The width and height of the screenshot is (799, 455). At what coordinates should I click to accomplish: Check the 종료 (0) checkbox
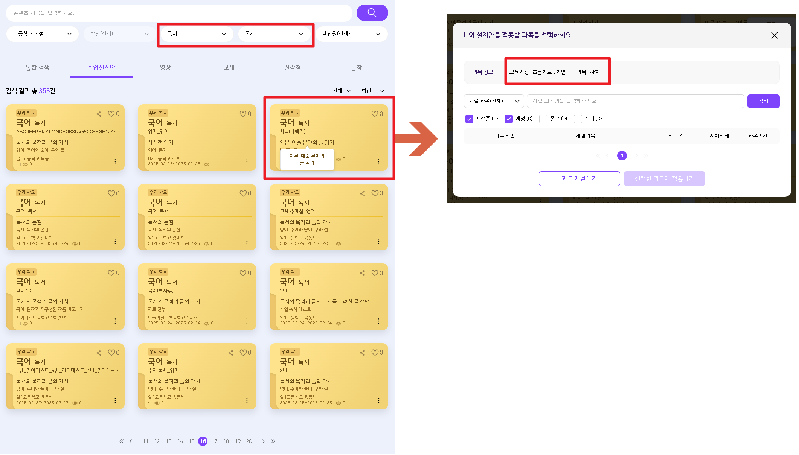pyautogui.click(x=543, y=119)
